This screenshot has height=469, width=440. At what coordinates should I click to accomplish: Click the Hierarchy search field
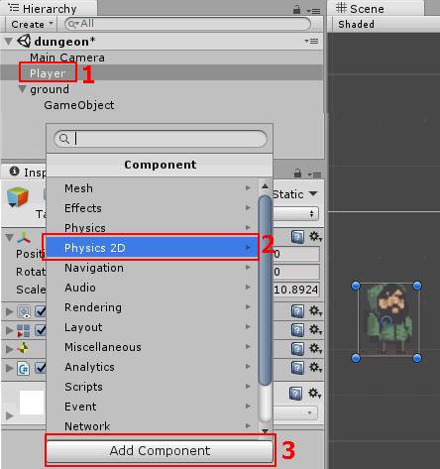click(187, 24)
